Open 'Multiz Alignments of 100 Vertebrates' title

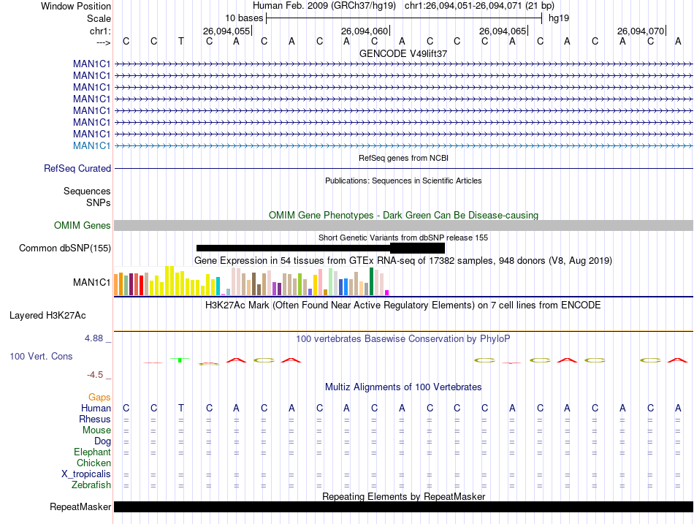[x=403, y=387]
